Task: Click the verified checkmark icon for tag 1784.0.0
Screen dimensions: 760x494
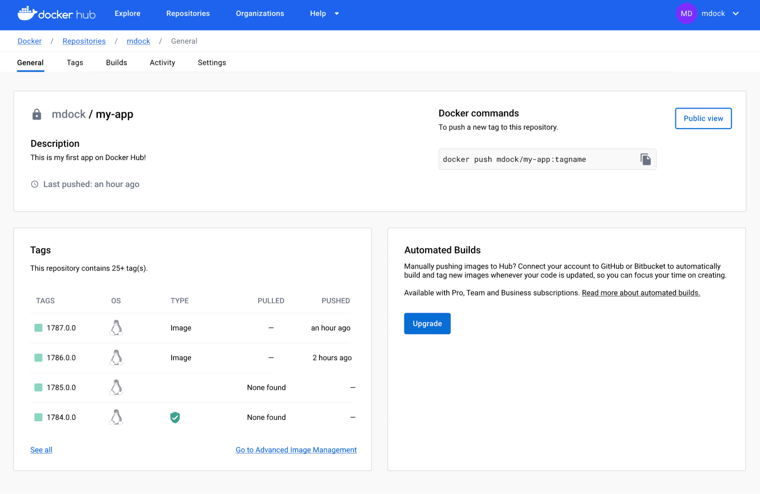Action: tap(176, 417)
